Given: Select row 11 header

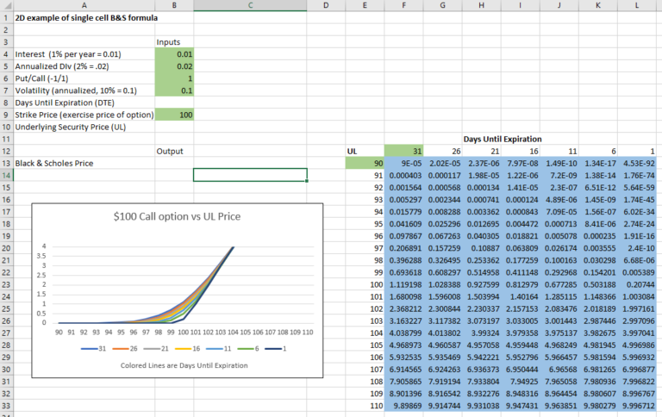Looking at the screenshot, I should 6,139.
